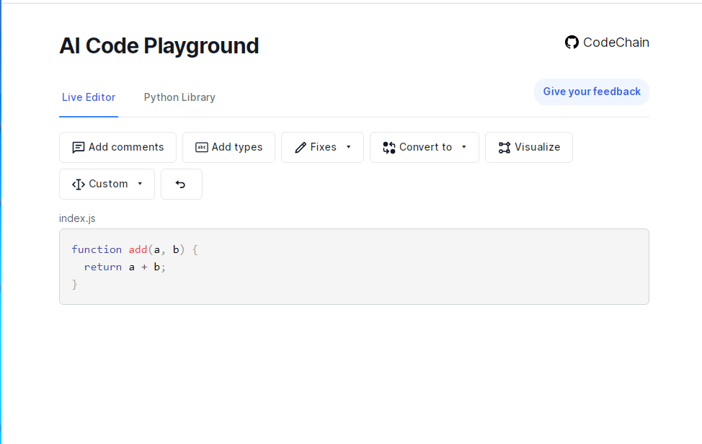Click inside the code editor area
This screenshot has height=444, width=702.
pyautogui.click(x=353, y=267)
